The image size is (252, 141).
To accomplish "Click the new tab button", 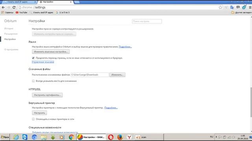I will click(x=77, y=2).
